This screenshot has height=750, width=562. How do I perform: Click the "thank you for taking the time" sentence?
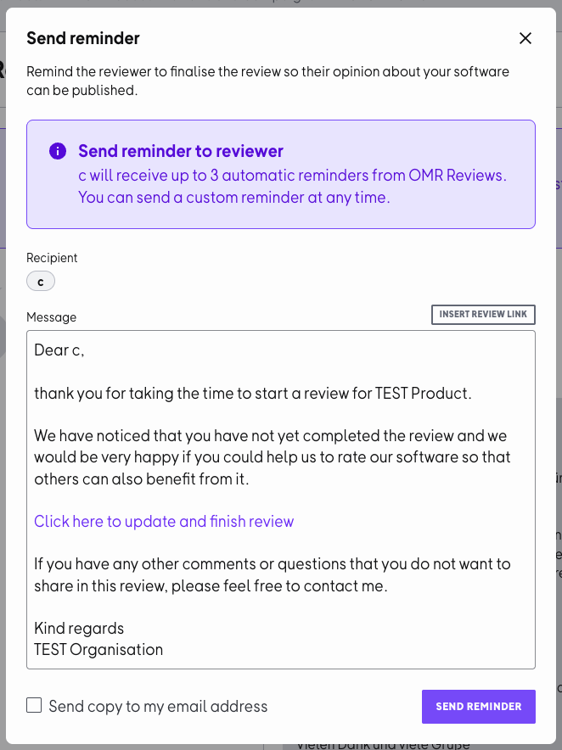click(x=252, y=393)
